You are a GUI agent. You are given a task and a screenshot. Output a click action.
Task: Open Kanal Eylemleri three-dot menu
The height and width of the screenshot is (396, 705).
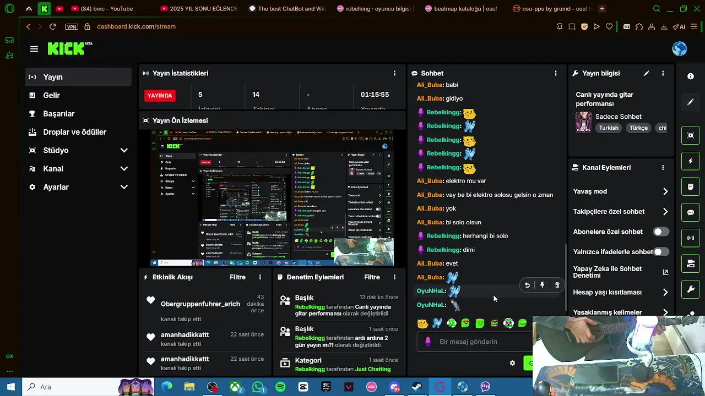pyautogui.click(x=663, y=168)
